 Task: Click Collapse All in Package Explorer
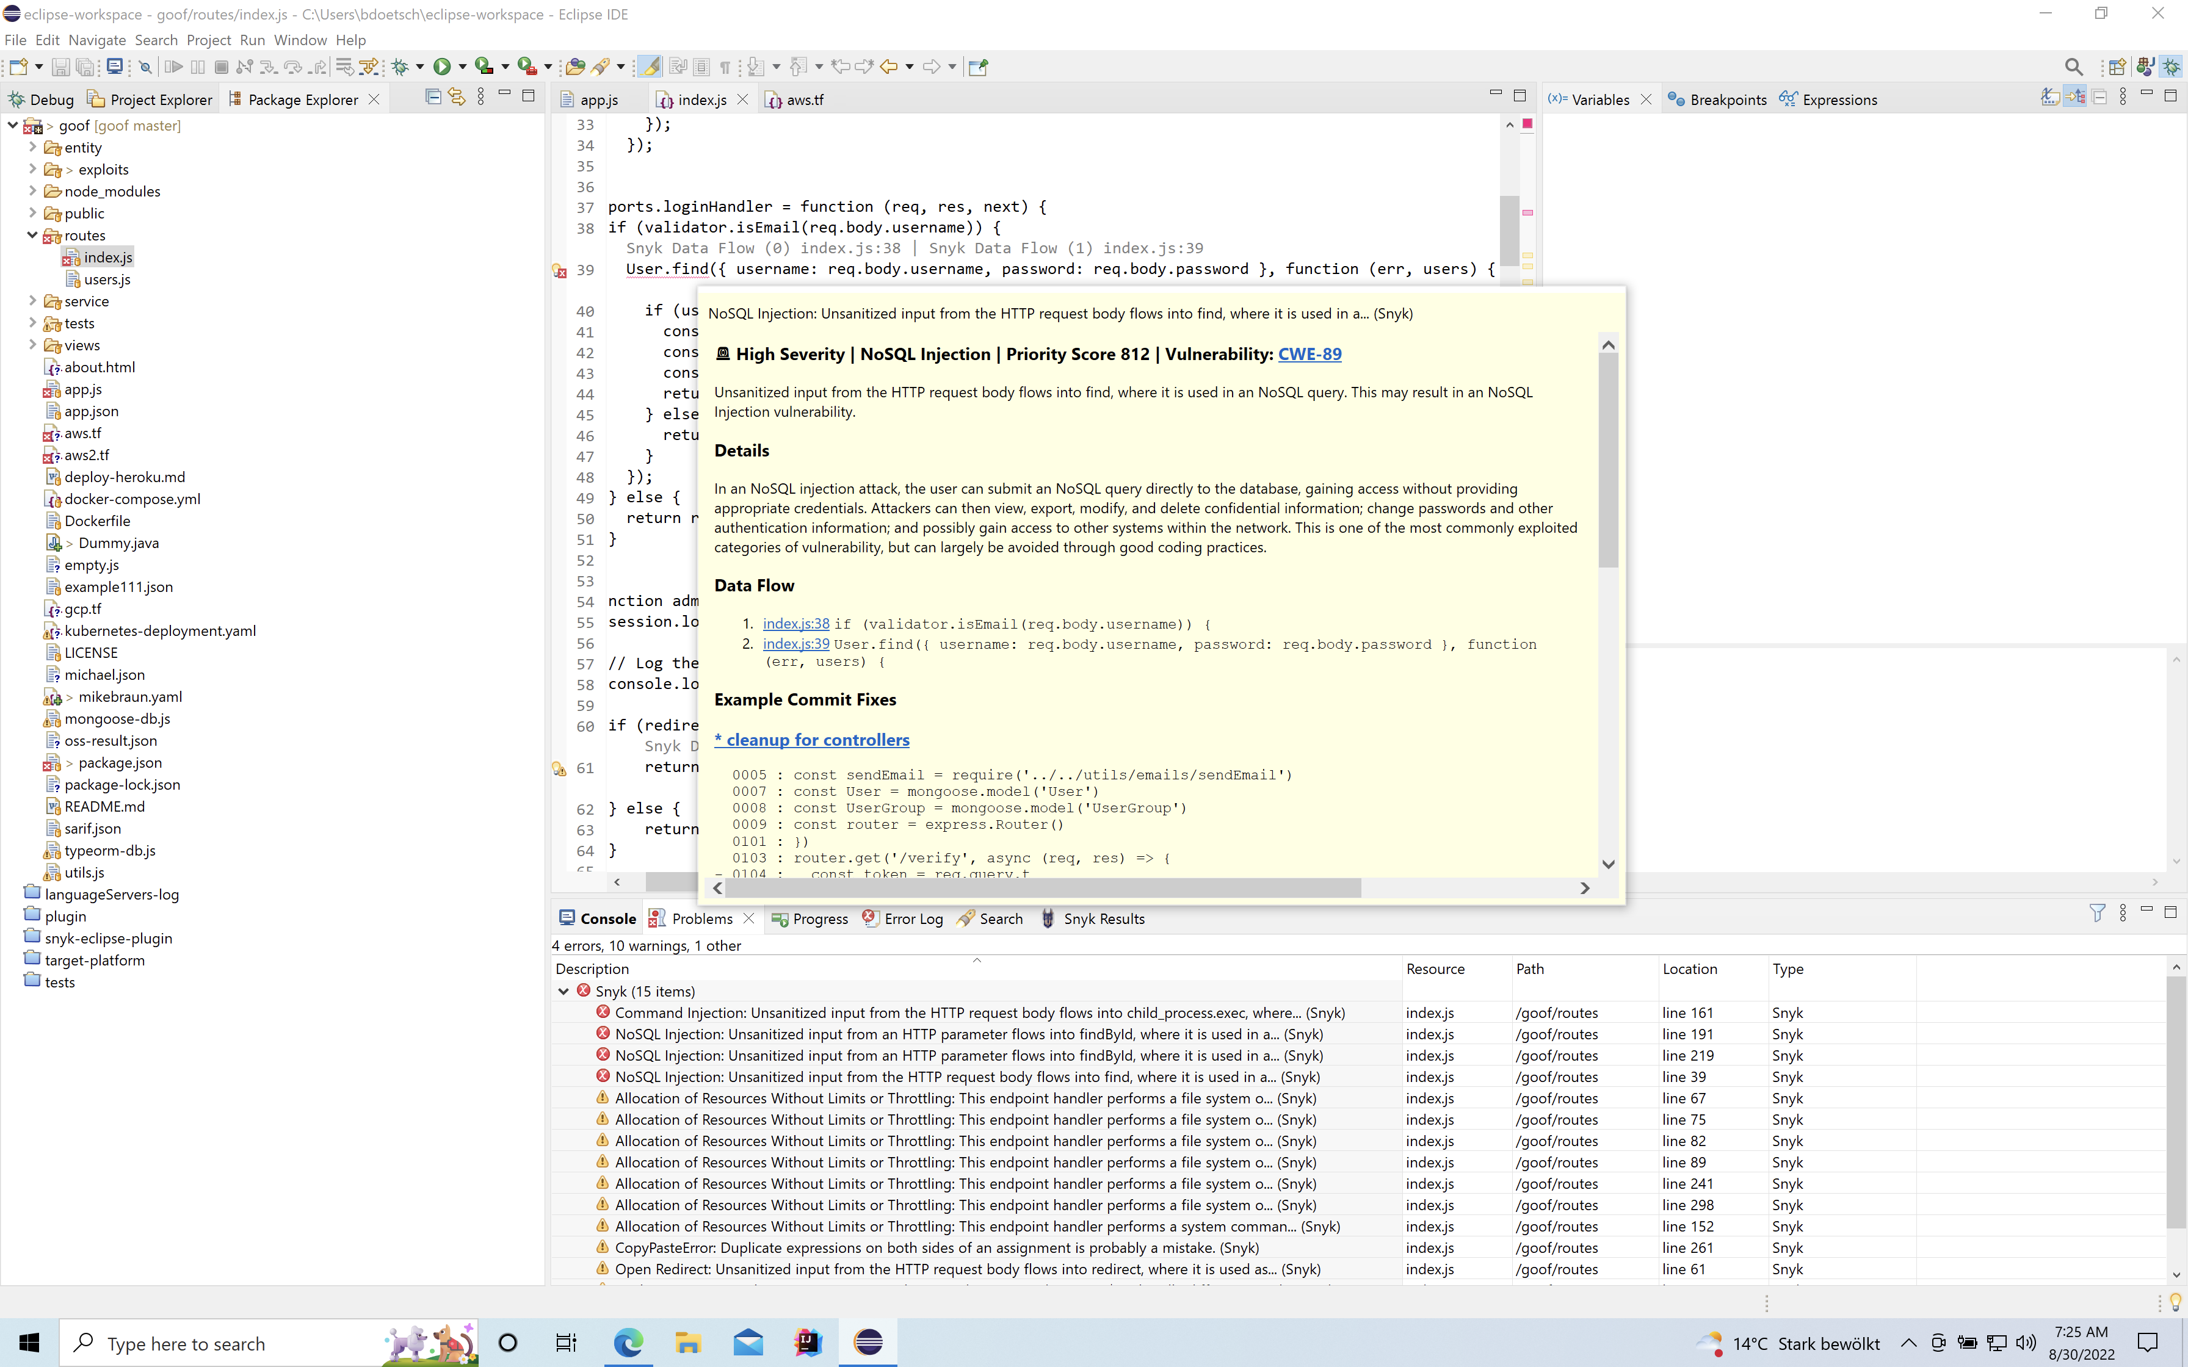(433, 98)
